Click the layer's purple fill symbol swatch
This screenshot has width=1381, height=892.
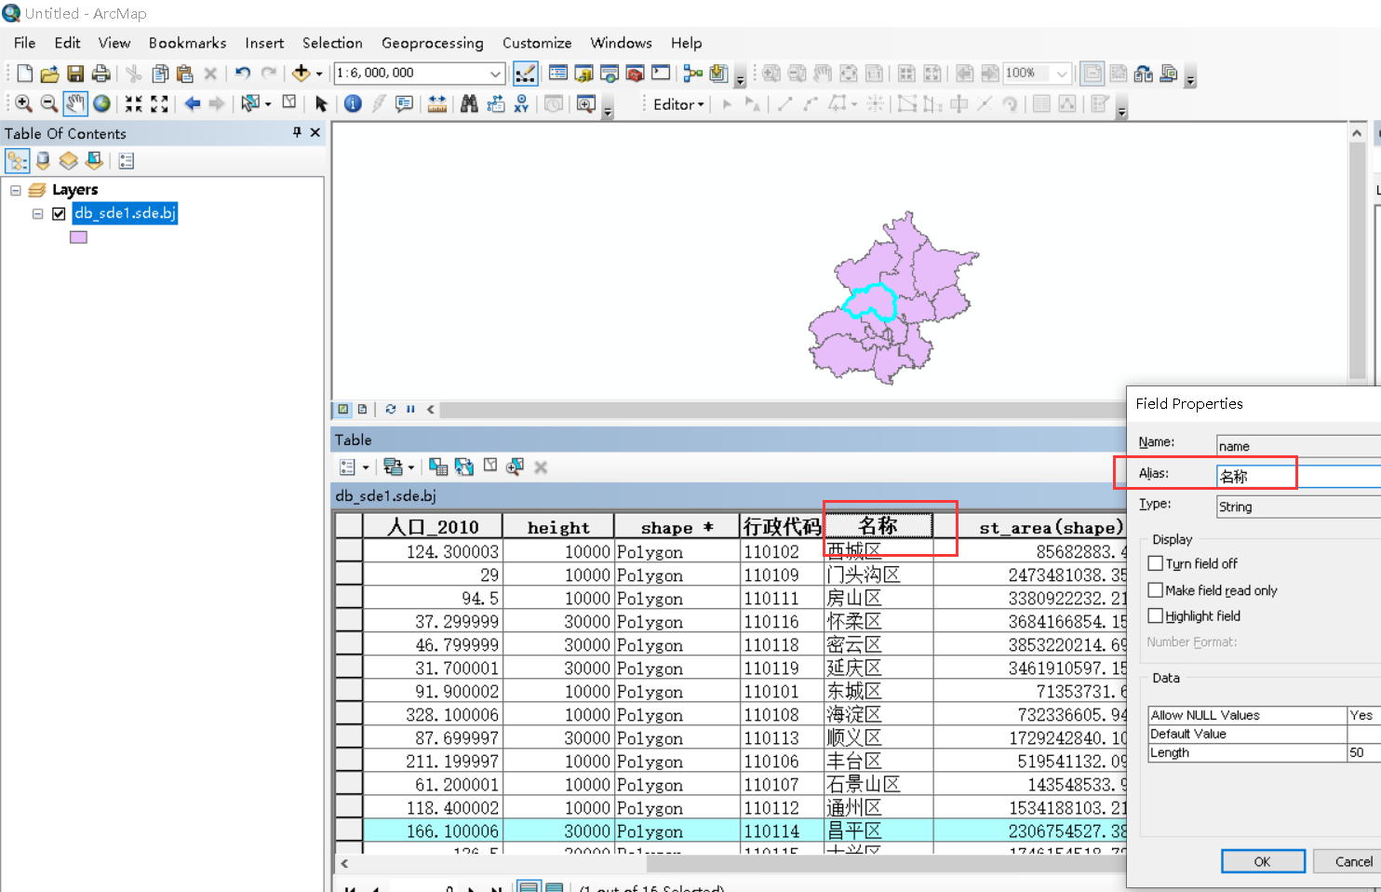point(78,237)
